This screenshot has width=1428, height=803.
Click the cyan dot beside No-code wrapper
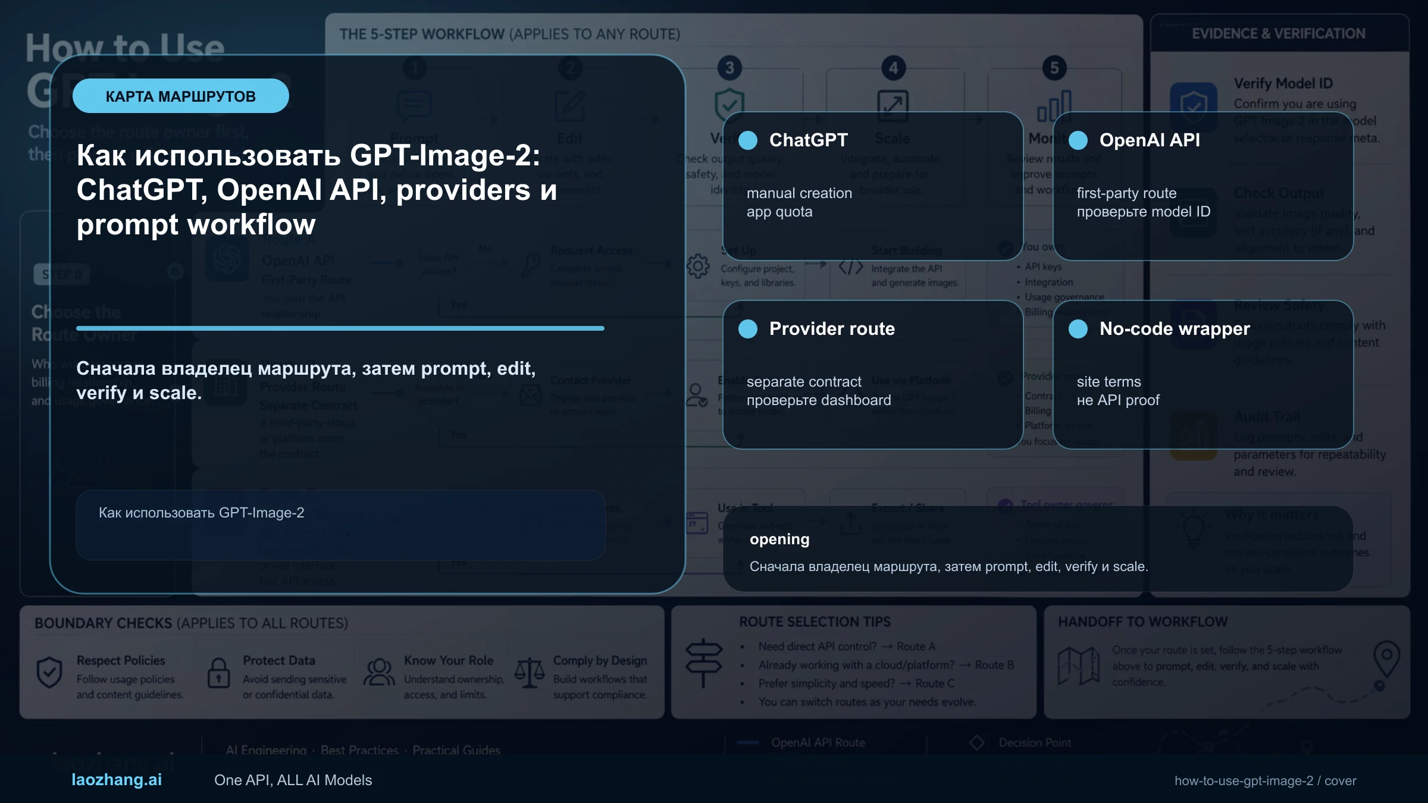[x=1078, y=329]
